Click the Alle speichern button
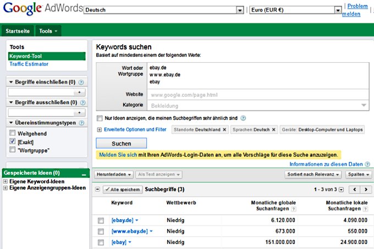Screen dimensions: 374x249 click(x=123, y=190)
